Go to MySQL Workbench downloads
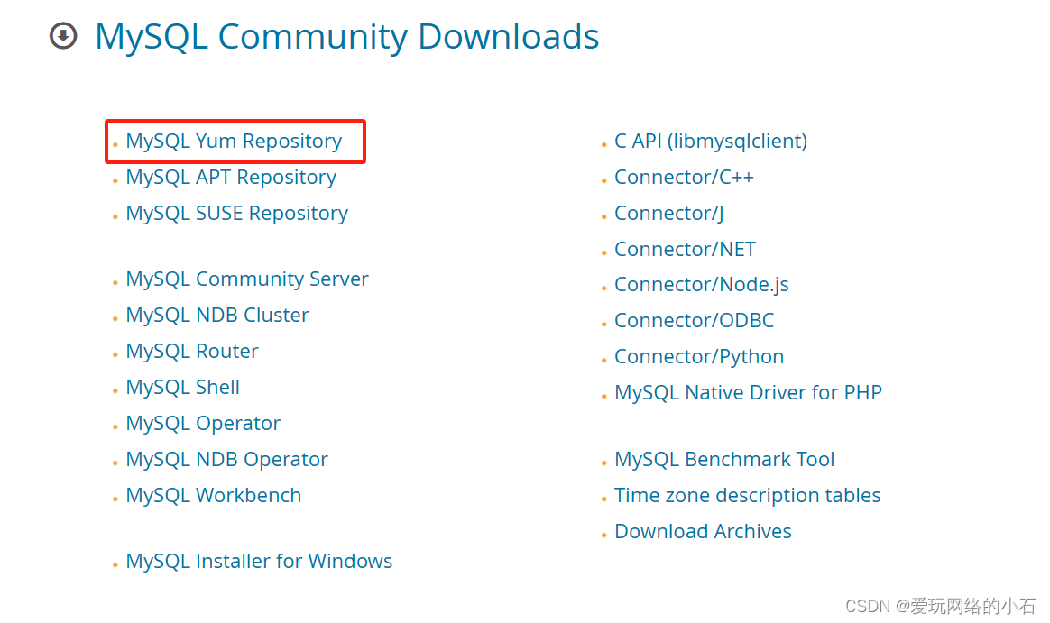The height and width of the screenshot is (623, 1050). pyautogui.click(x=214, y=496)
